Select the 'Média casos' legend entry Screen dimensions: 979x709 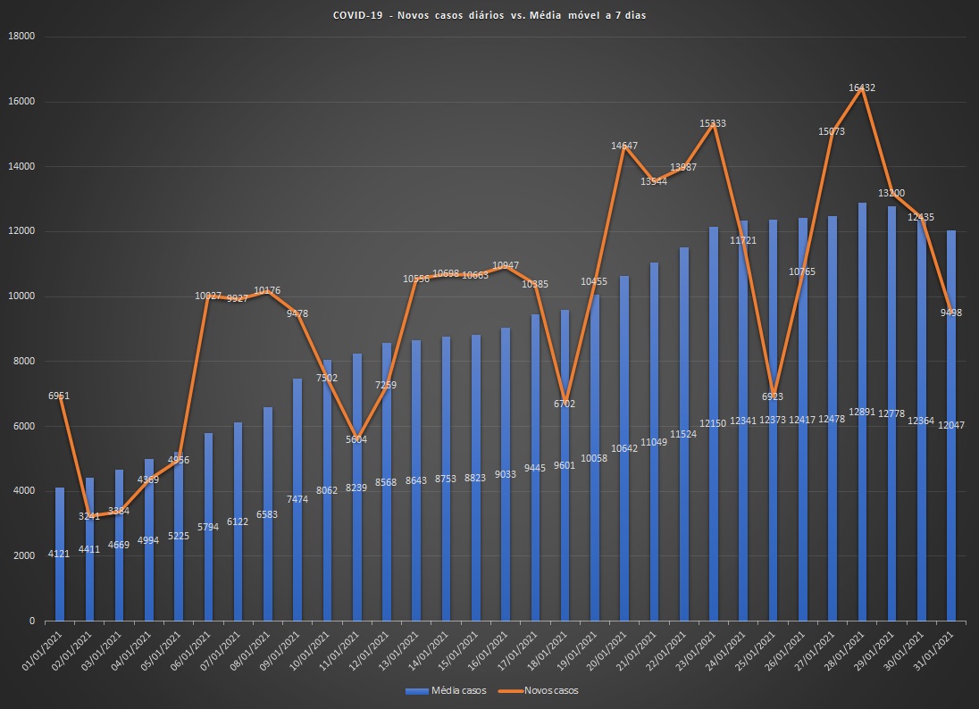pos(458,691)
